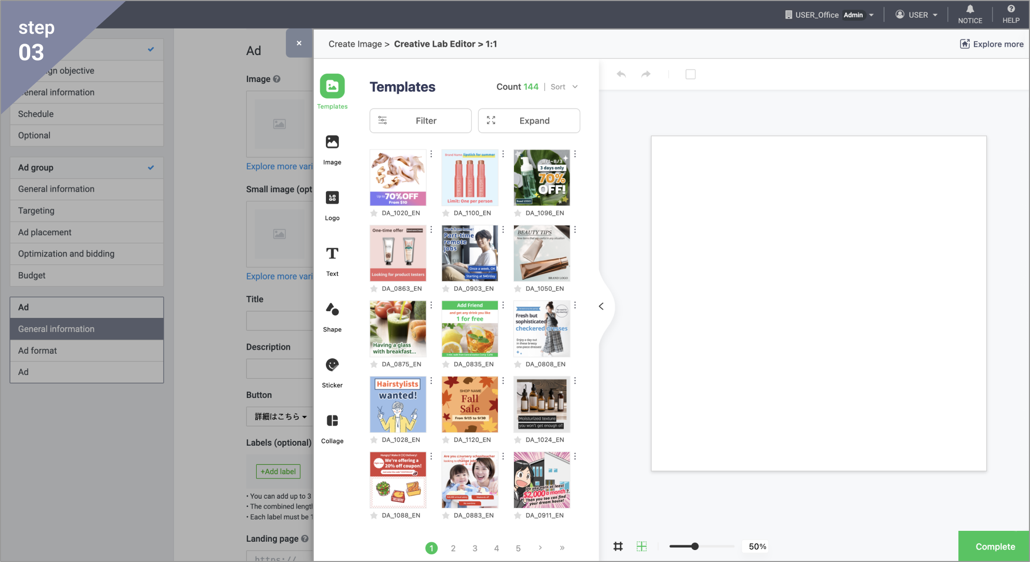The height and width of the screenshot is (562, 1030).
Task: Toggle the checkbox in editor toolbar
Action: [690, 74]
